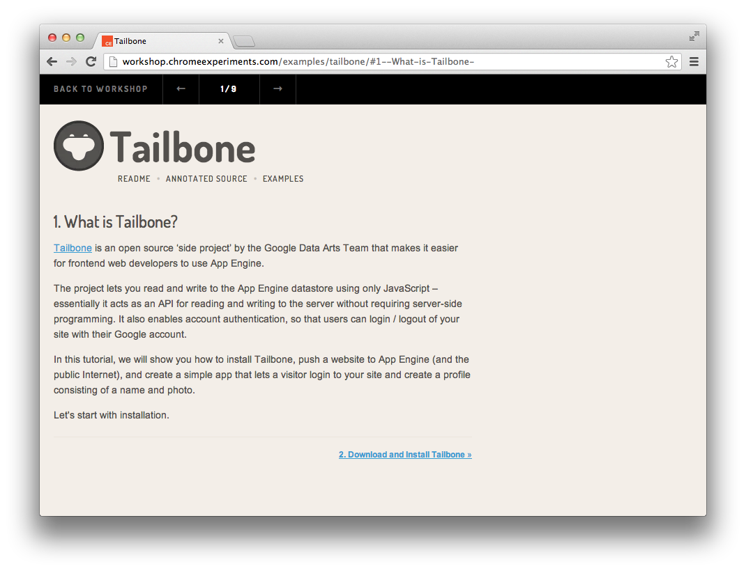This screenshot has width=746, height=571.
Task: Reload the page with refresh icon
Action: click(91, 62)
